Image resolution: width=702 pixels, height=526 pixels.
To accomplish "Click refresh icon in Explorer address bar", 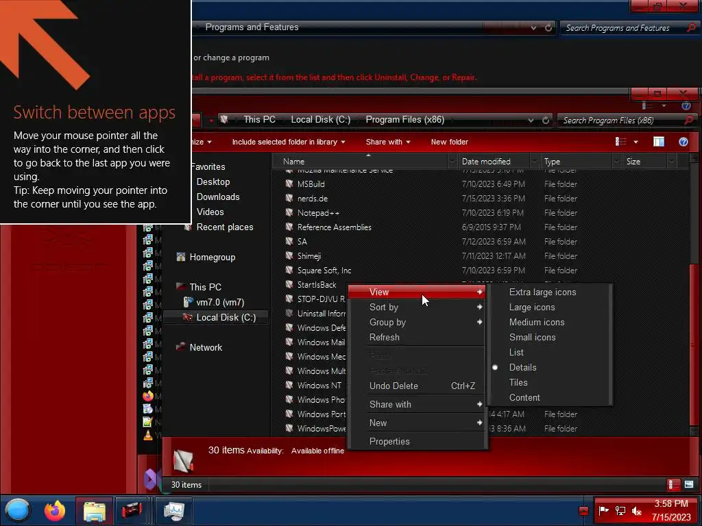I will click(x=545, y=121).
